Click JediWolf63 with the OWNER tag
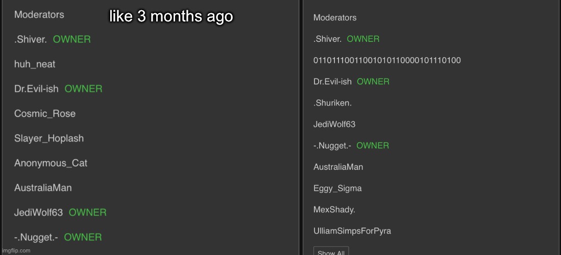 [x=38, y=213]
